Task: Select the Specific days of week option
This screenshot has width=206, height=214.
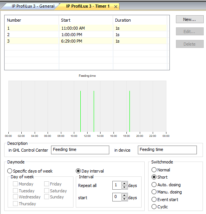Action: pos(10,171)
